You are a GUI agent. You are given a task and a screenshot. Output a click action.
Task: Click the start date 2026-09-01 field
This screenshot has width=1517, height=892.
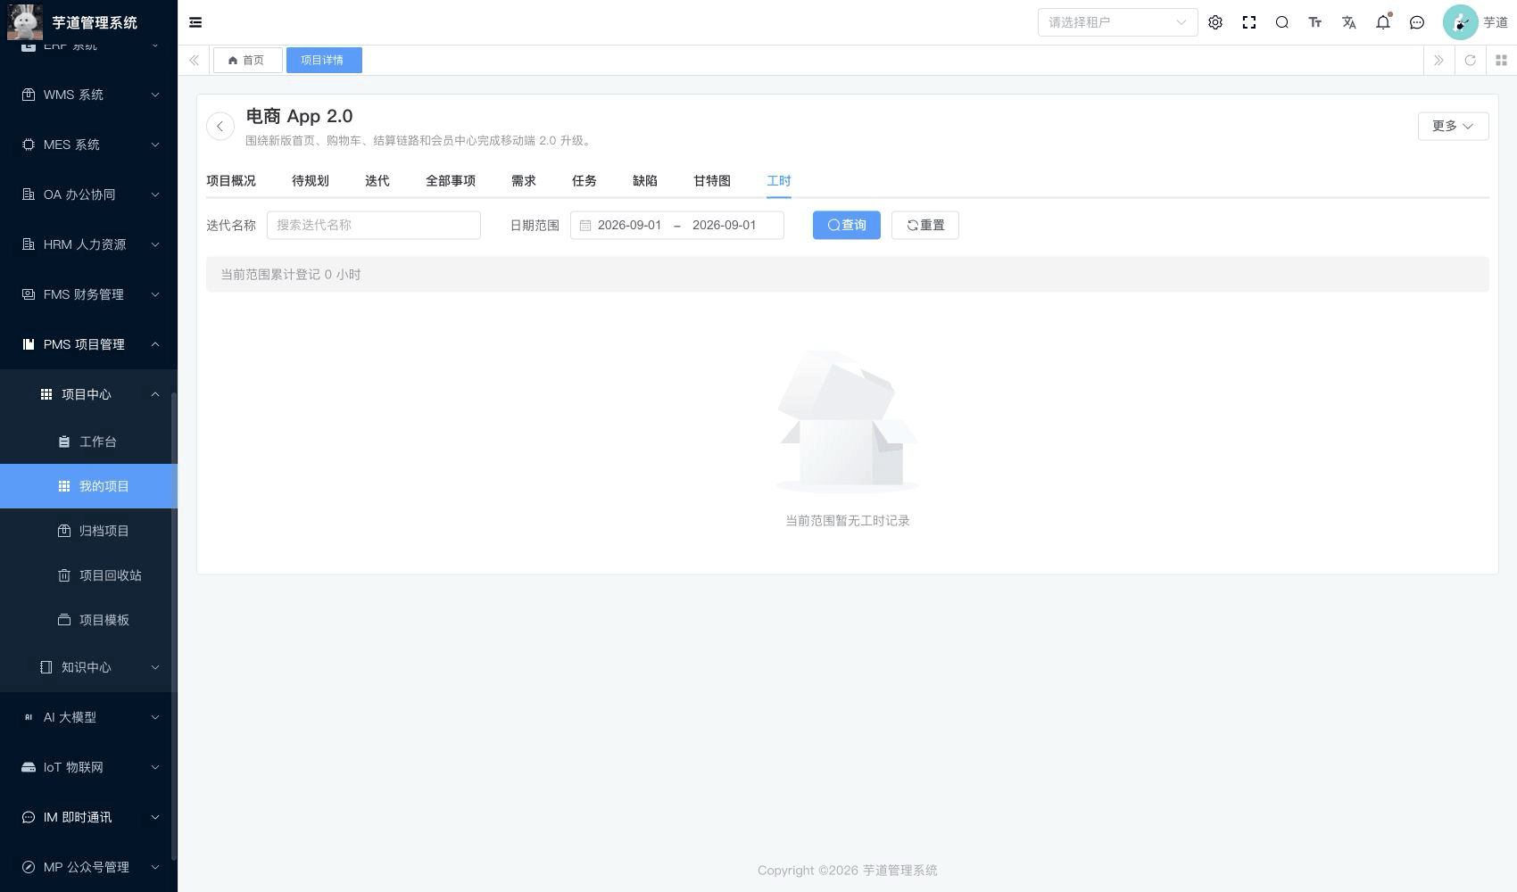point(630,225)
